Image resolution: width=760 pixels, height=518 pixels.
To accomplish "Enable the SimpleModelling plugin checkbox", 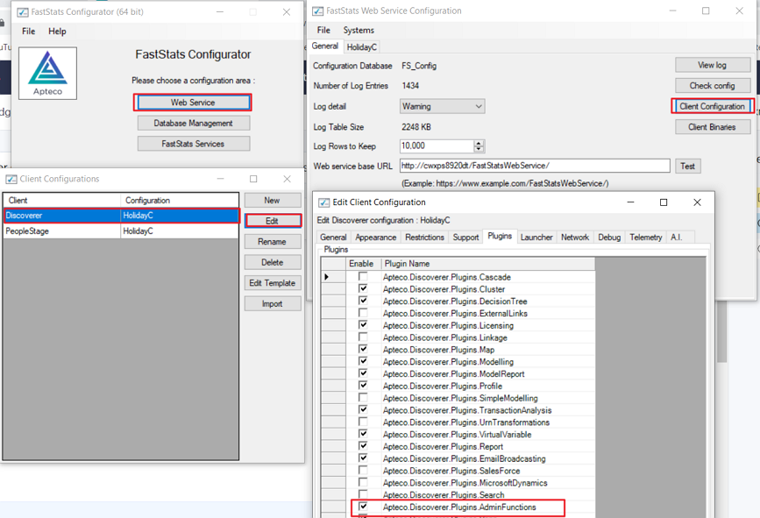I will 363,398.
